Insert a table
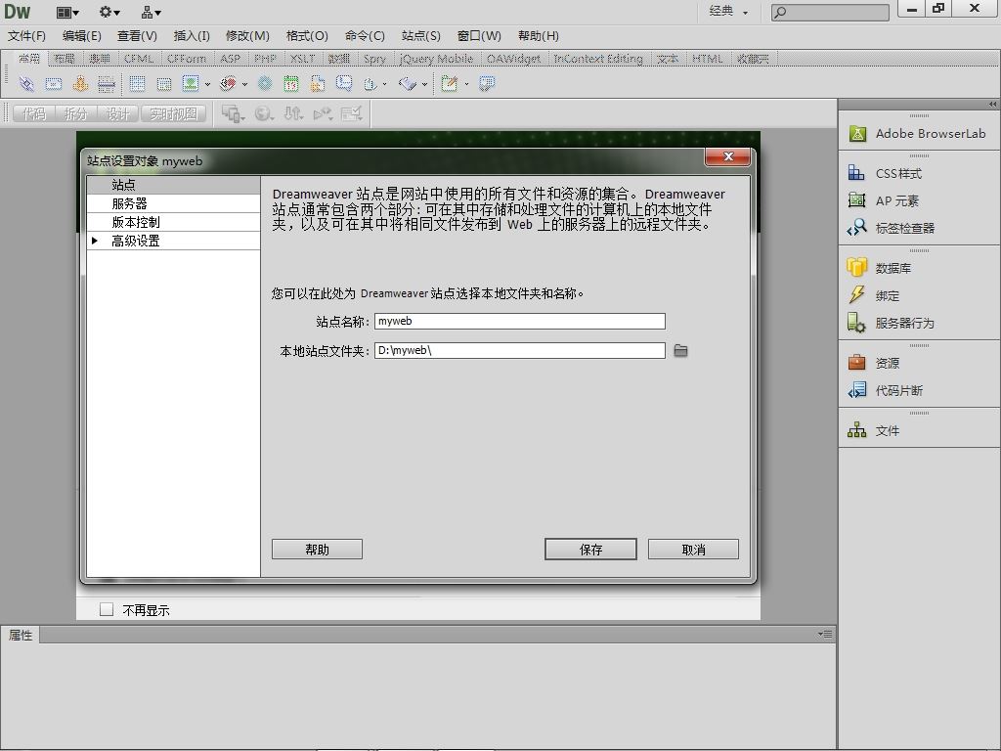Image resolution: width=1001 pixels, height=751 pixels. click(x=137, y=84)
